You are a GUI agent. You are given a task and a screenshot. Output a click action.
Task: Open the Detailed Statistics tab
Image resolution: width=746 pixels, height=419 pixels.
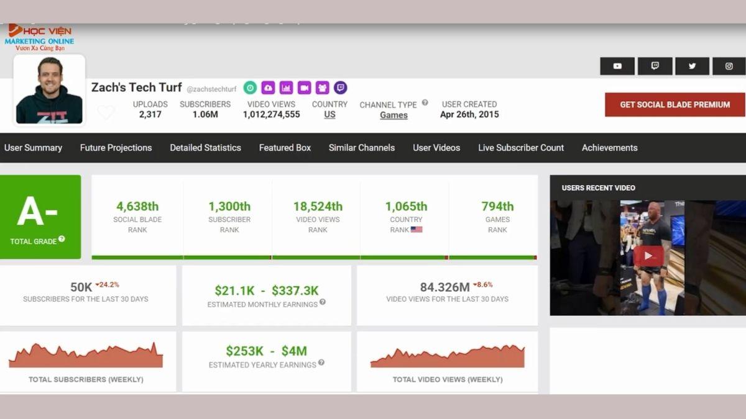point(205,148)
